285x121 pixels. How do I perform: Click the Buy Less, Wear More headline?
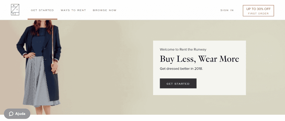point(199,59)
